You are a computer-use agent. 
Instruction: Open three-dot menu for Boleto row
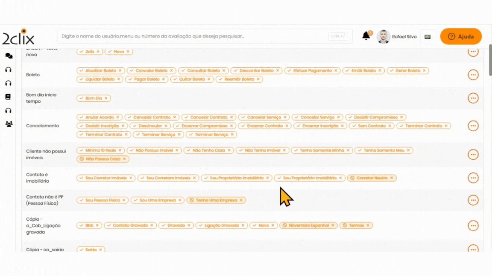point(473,75)
